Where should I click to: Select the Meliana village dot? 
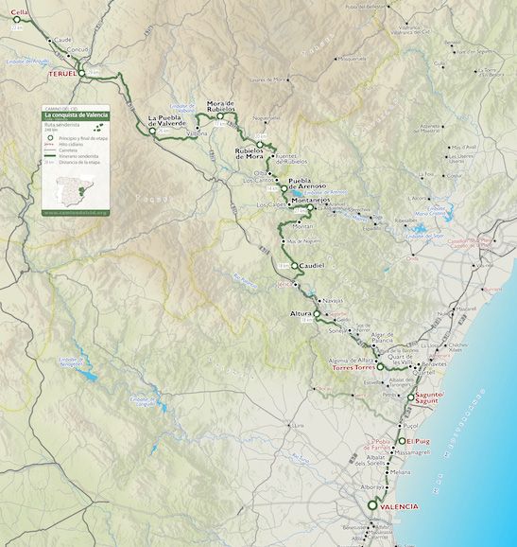(x=388, y=472)
